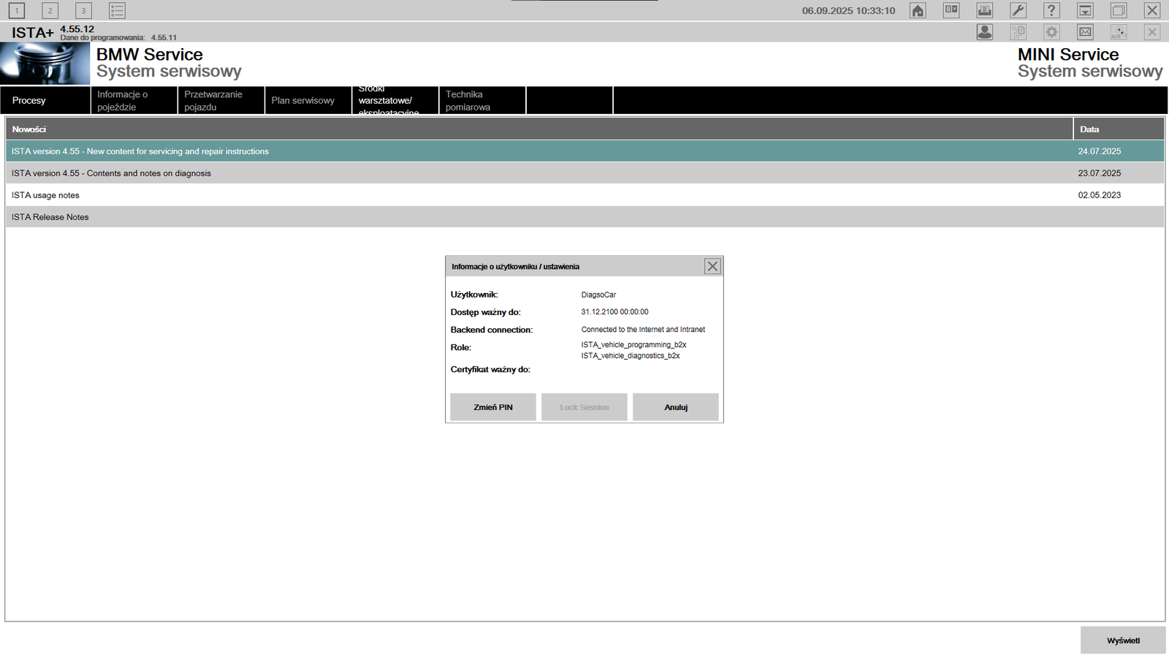Click the Anuluj button
Screen dimensions: 1169x658
coord(676,407)
